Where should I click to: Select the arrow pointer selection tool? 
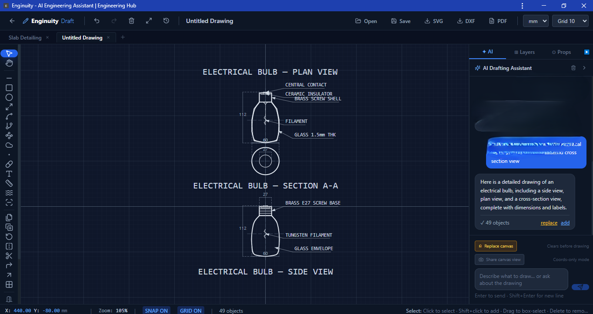pos(9,53)
